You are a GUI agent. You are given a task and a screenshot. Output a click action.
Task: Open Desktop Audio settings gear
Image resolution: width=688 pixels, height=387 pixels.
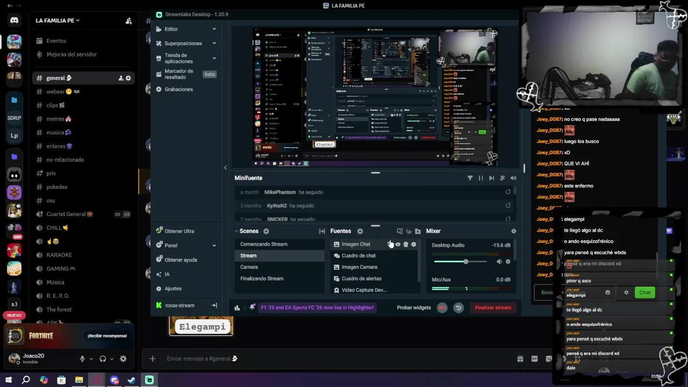tap(508, 262)
